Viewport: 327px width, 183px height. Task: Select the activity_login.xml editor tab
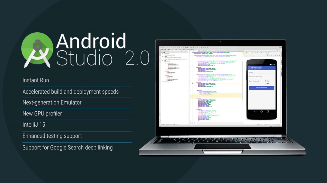(x=194, y=51)
